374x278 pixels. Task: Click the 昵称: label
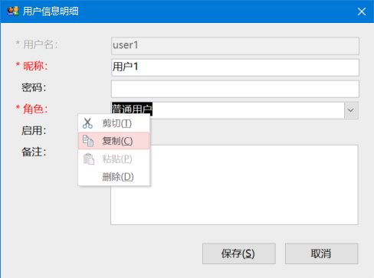(31, 66)
